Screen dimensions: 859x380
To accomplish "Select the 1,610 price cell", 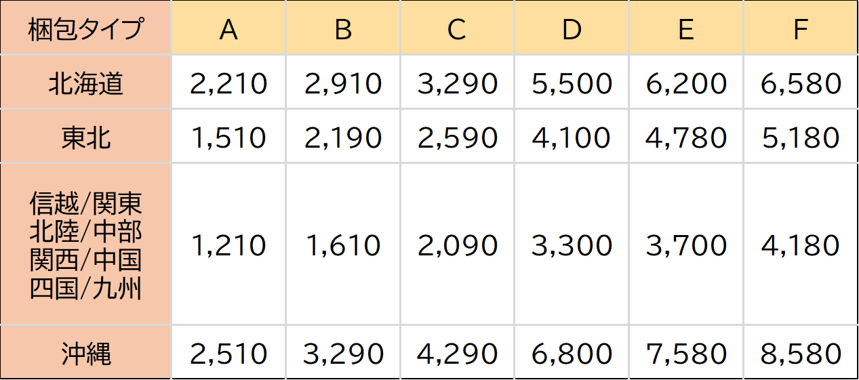I will (343, 245).
